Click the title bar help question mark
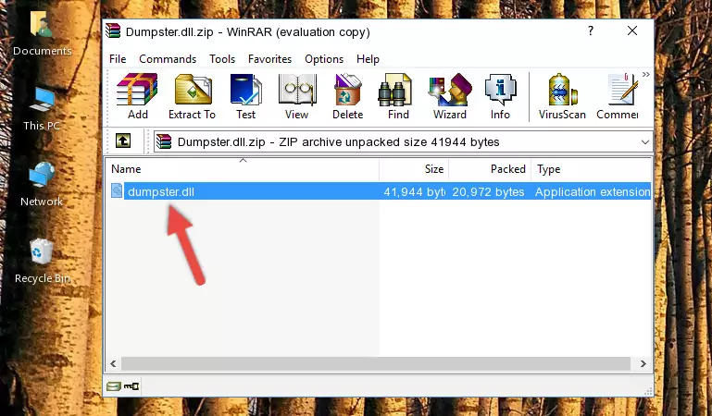The height and width of the screenshot is (416, 712). 591,31
